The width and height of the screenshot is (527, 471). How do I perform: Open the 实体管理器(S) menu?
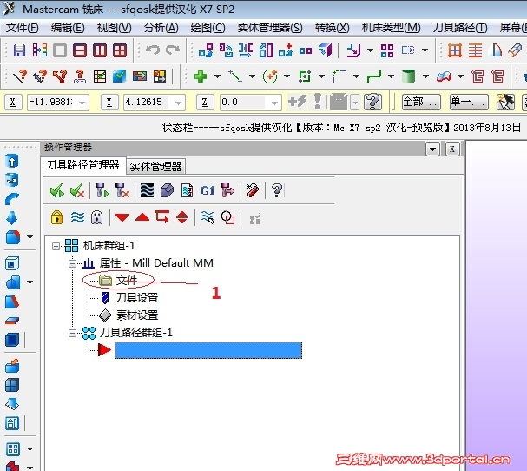tap(270, 28)
